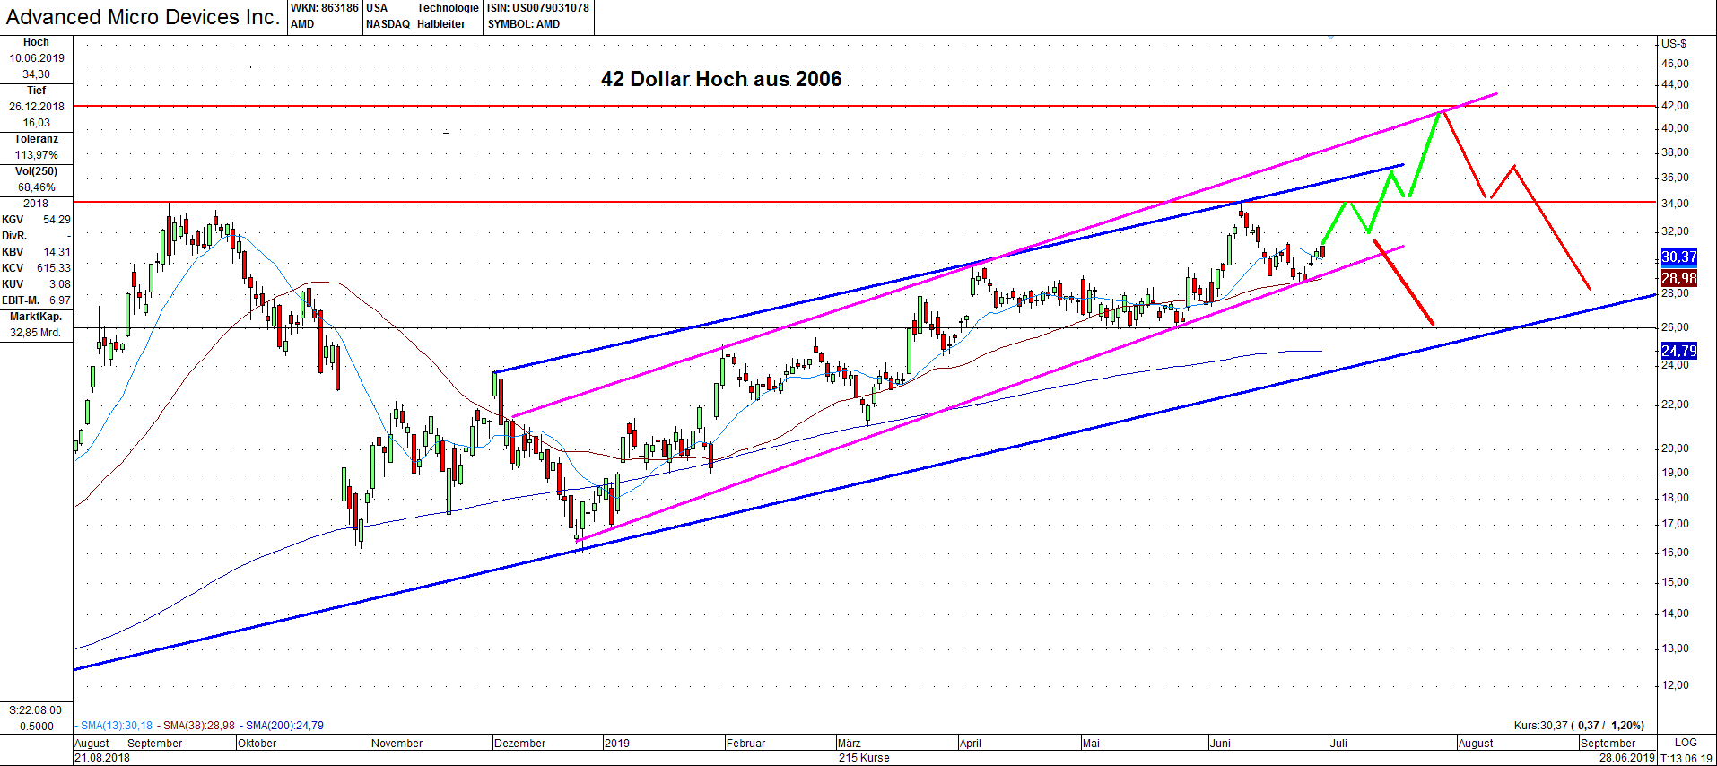
Task: Select the KBV value "14,31"
Action: [57, 252]
